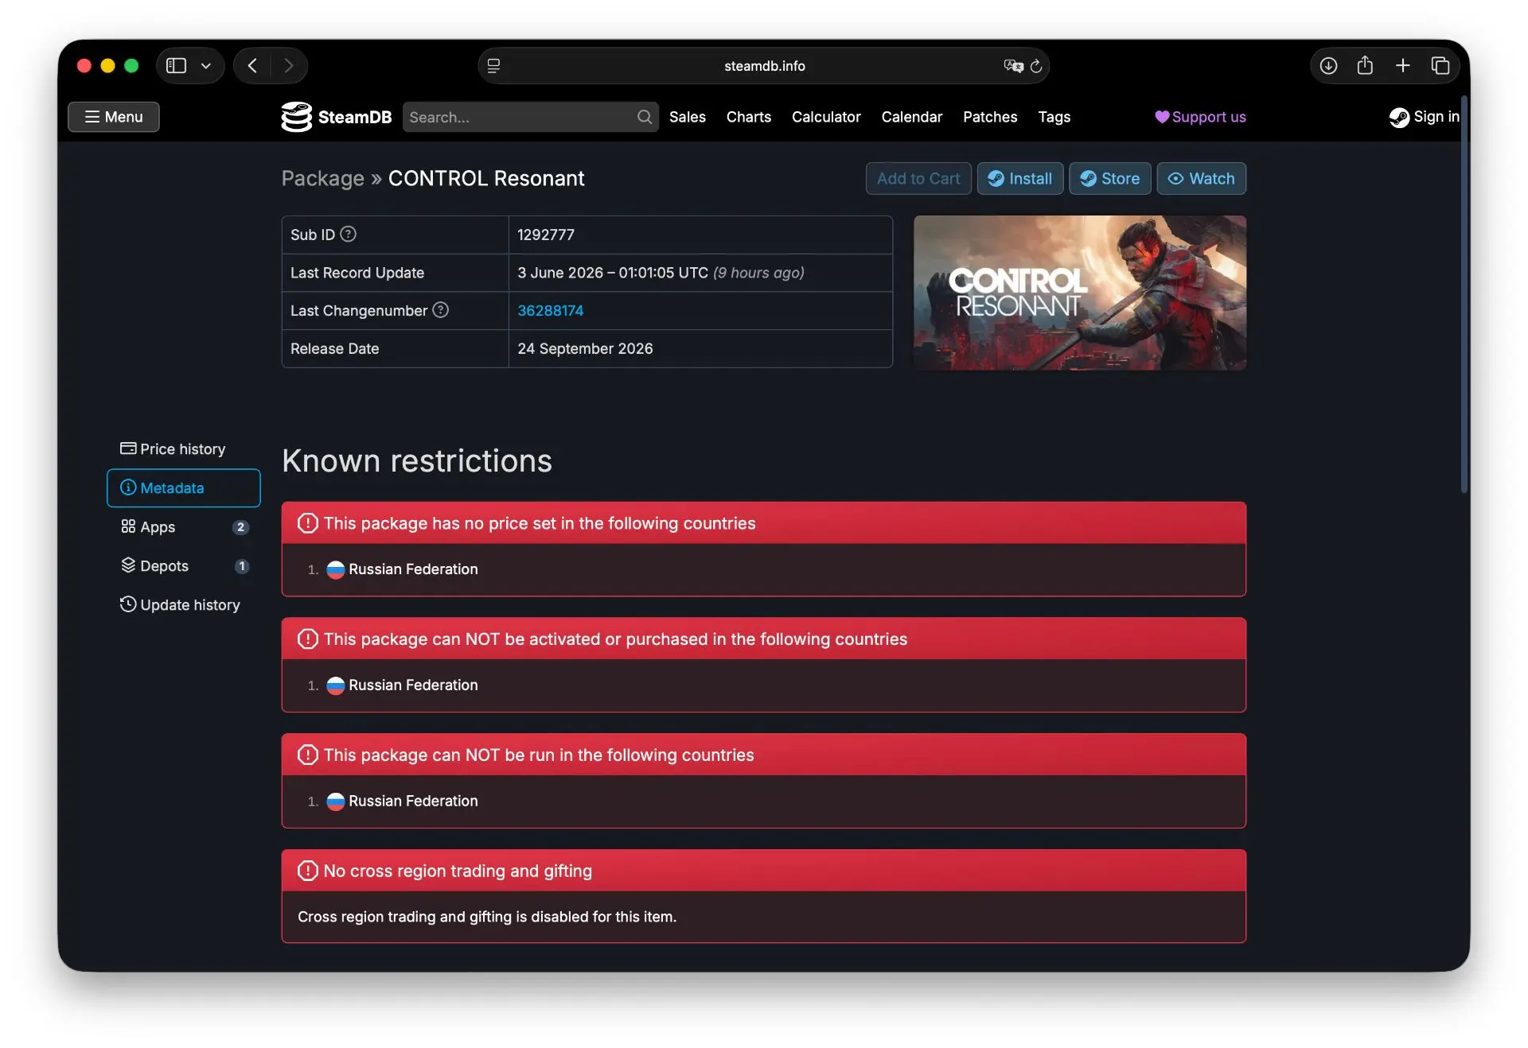Click the cross region gifting disabled message

(487, 917)
